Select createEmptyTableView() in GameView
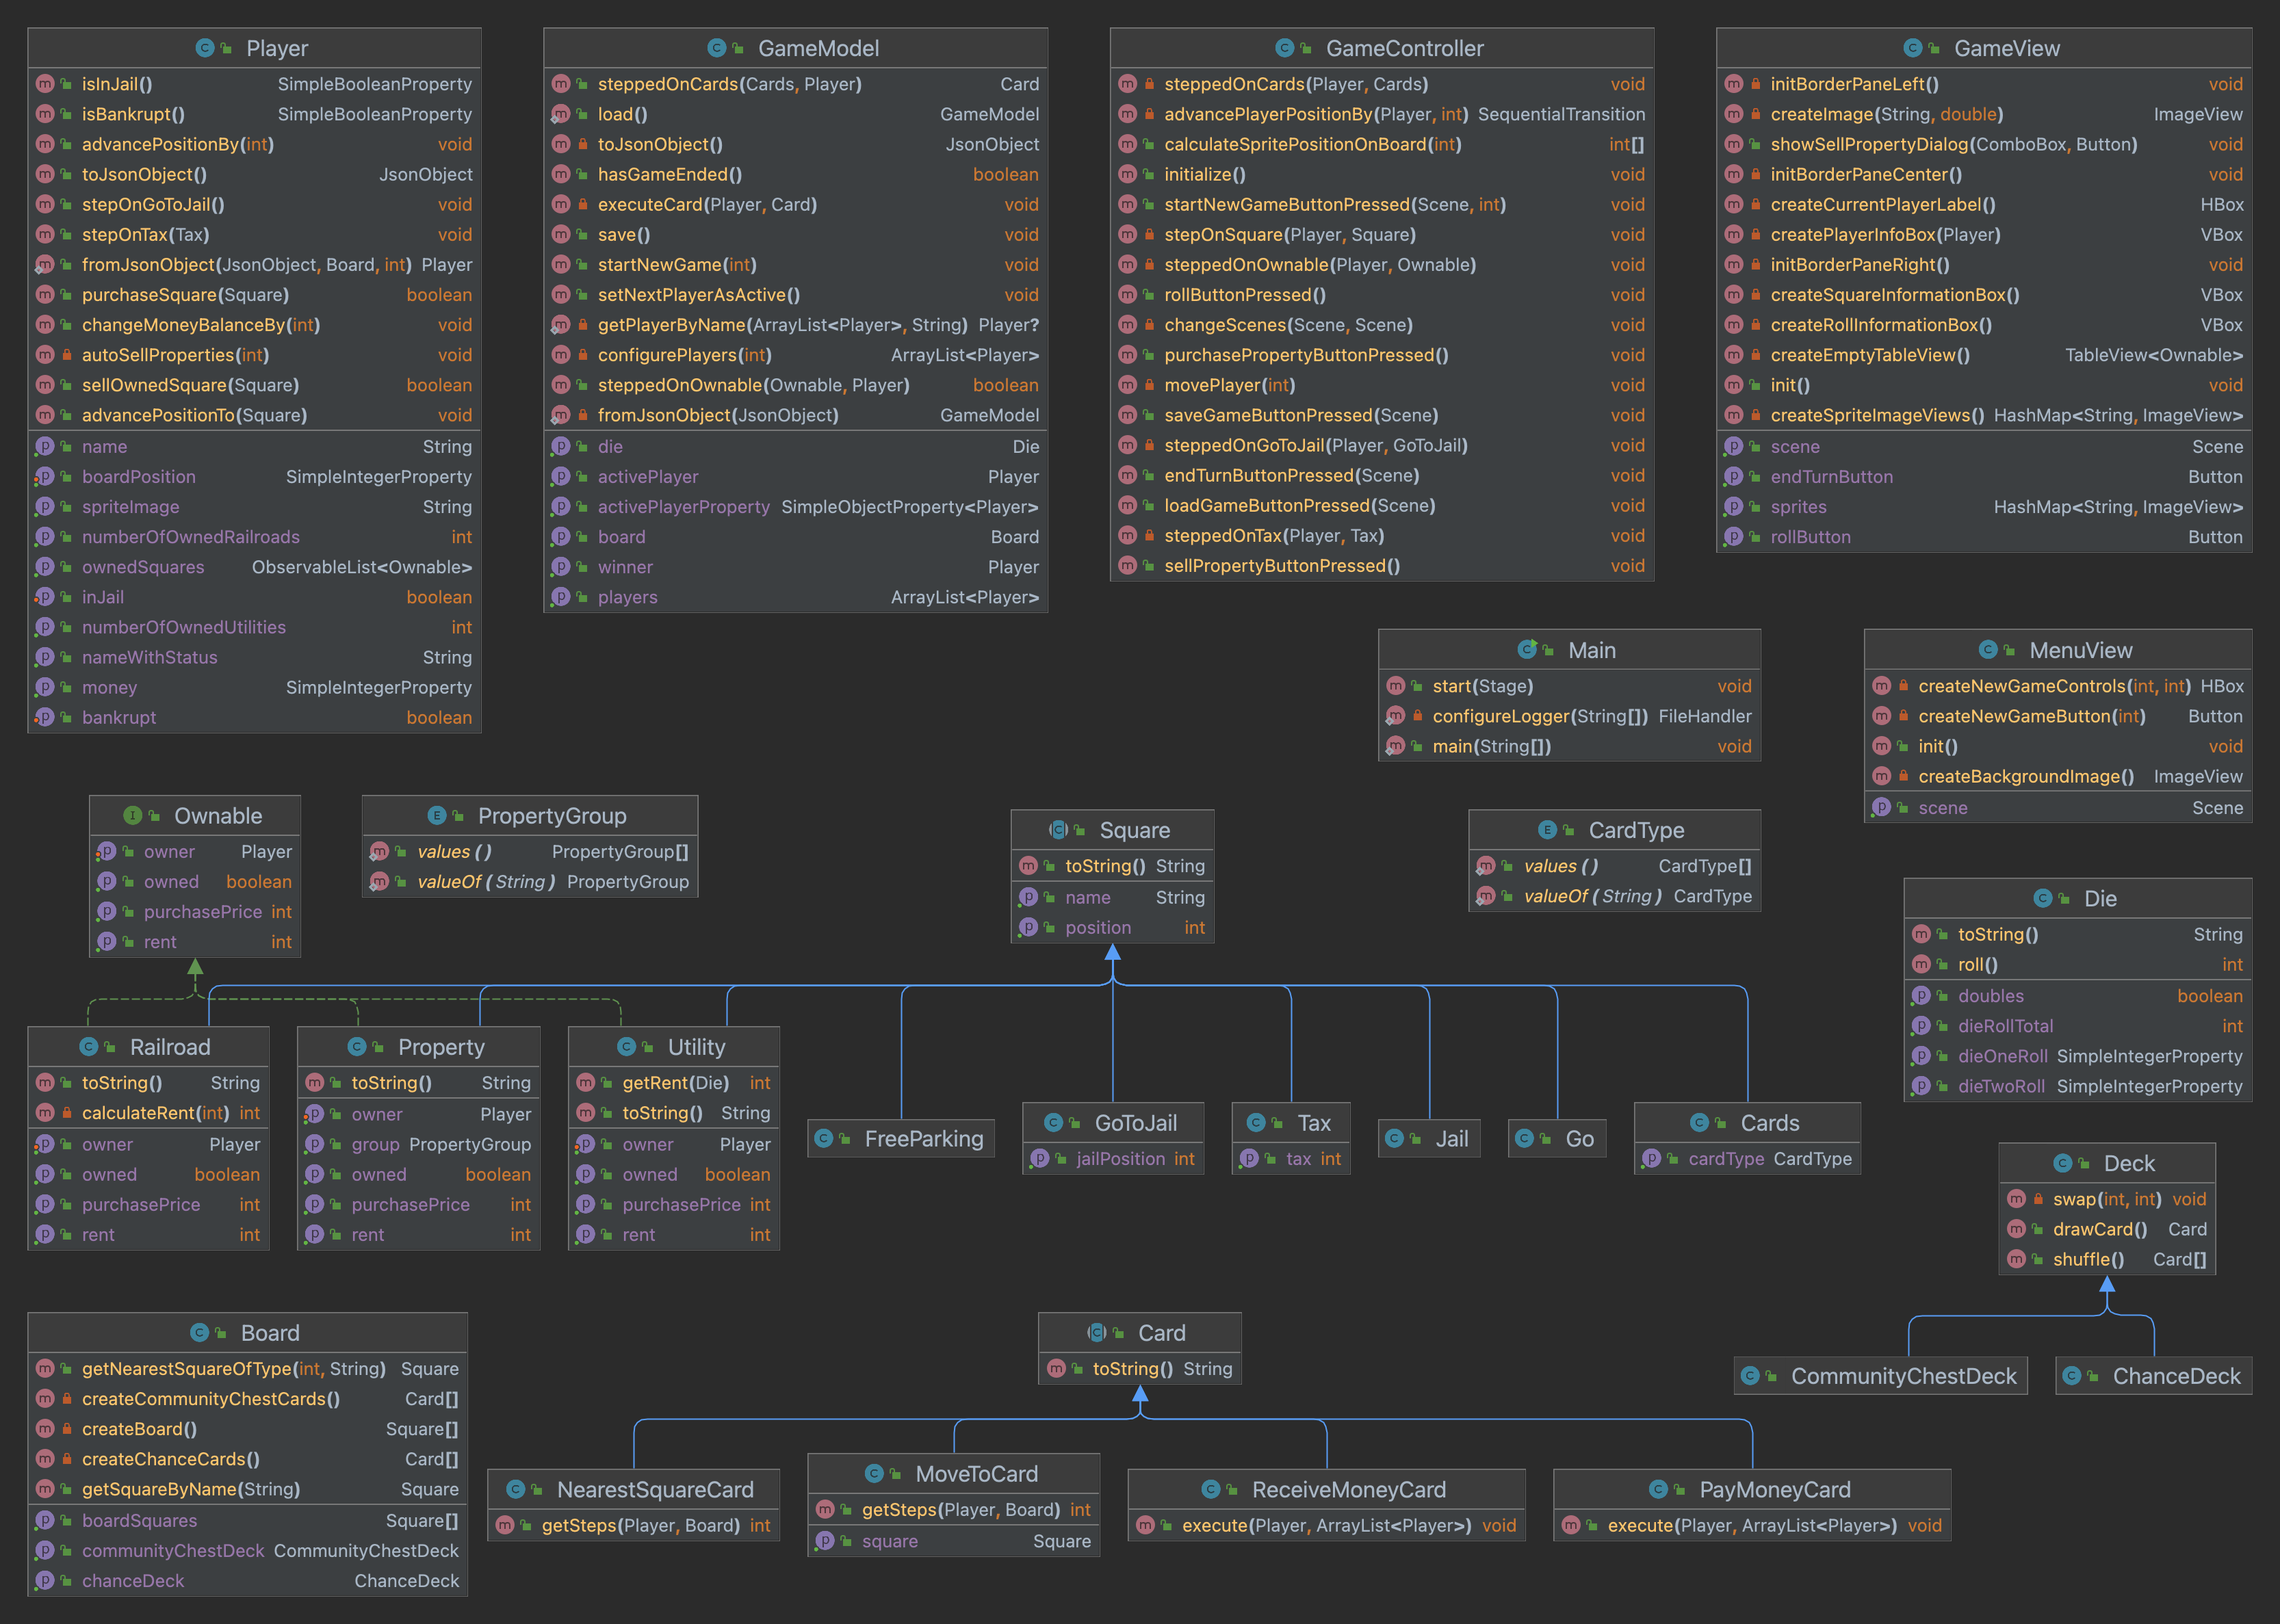 click(x=1984, y=355)
